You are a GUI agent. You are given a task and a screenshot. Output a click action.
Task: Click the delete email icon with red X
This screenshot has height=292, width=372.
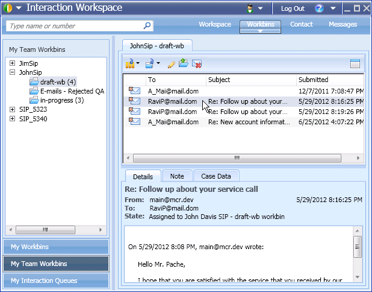point(196,63)
